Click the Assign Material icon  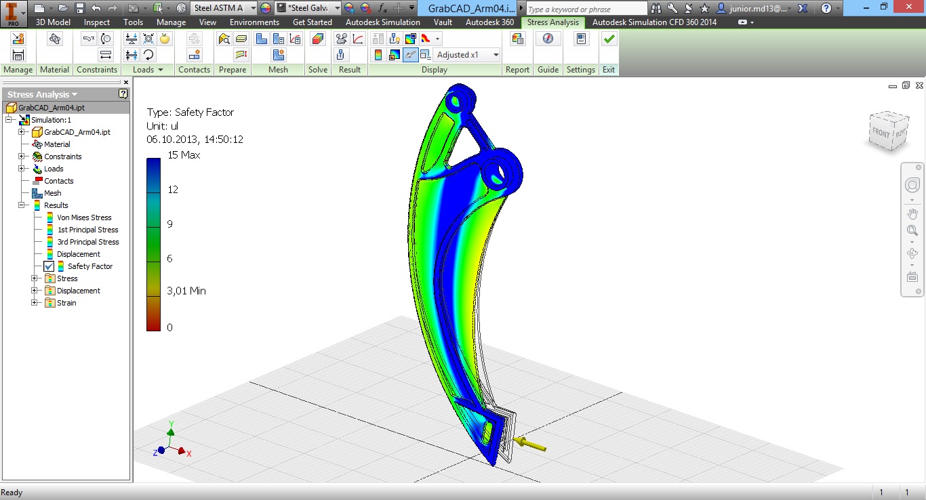tap(55, 39)
